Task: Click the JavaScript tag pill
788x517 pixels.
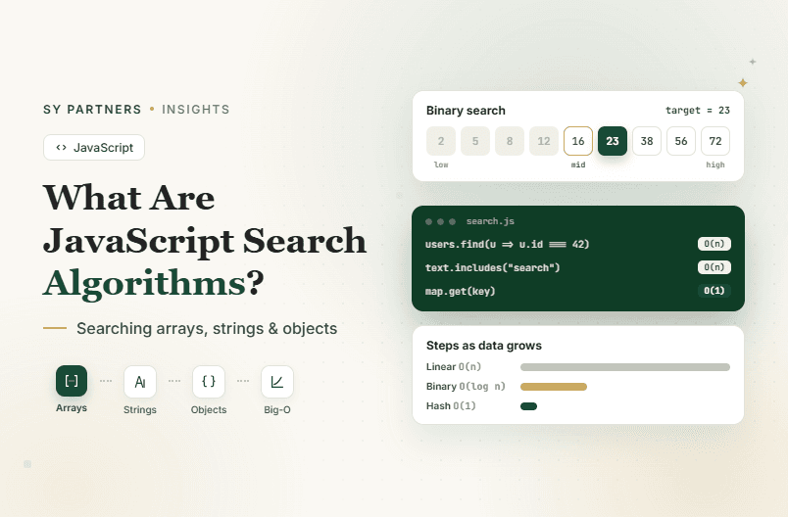Action: (x=94, y=148)
